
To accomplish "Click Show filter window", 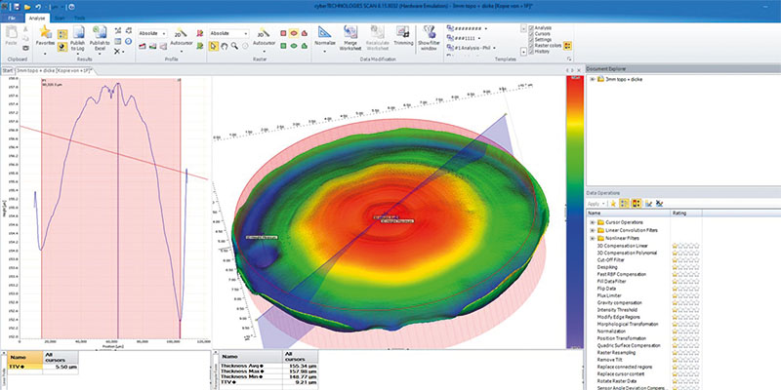I will pyautogui.click(x=428, y=38).
